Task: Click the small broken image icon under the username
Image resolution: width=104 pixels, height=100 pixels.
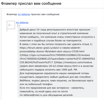Action: pyautogui.click(x=19, y=26)
